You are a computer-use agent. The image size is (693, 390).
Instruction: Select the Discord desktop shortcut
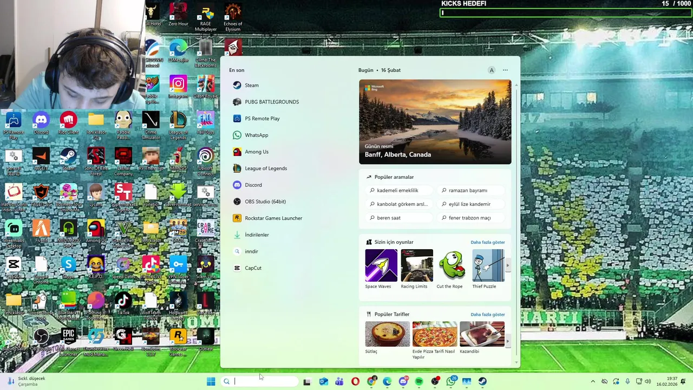(41, 123)
